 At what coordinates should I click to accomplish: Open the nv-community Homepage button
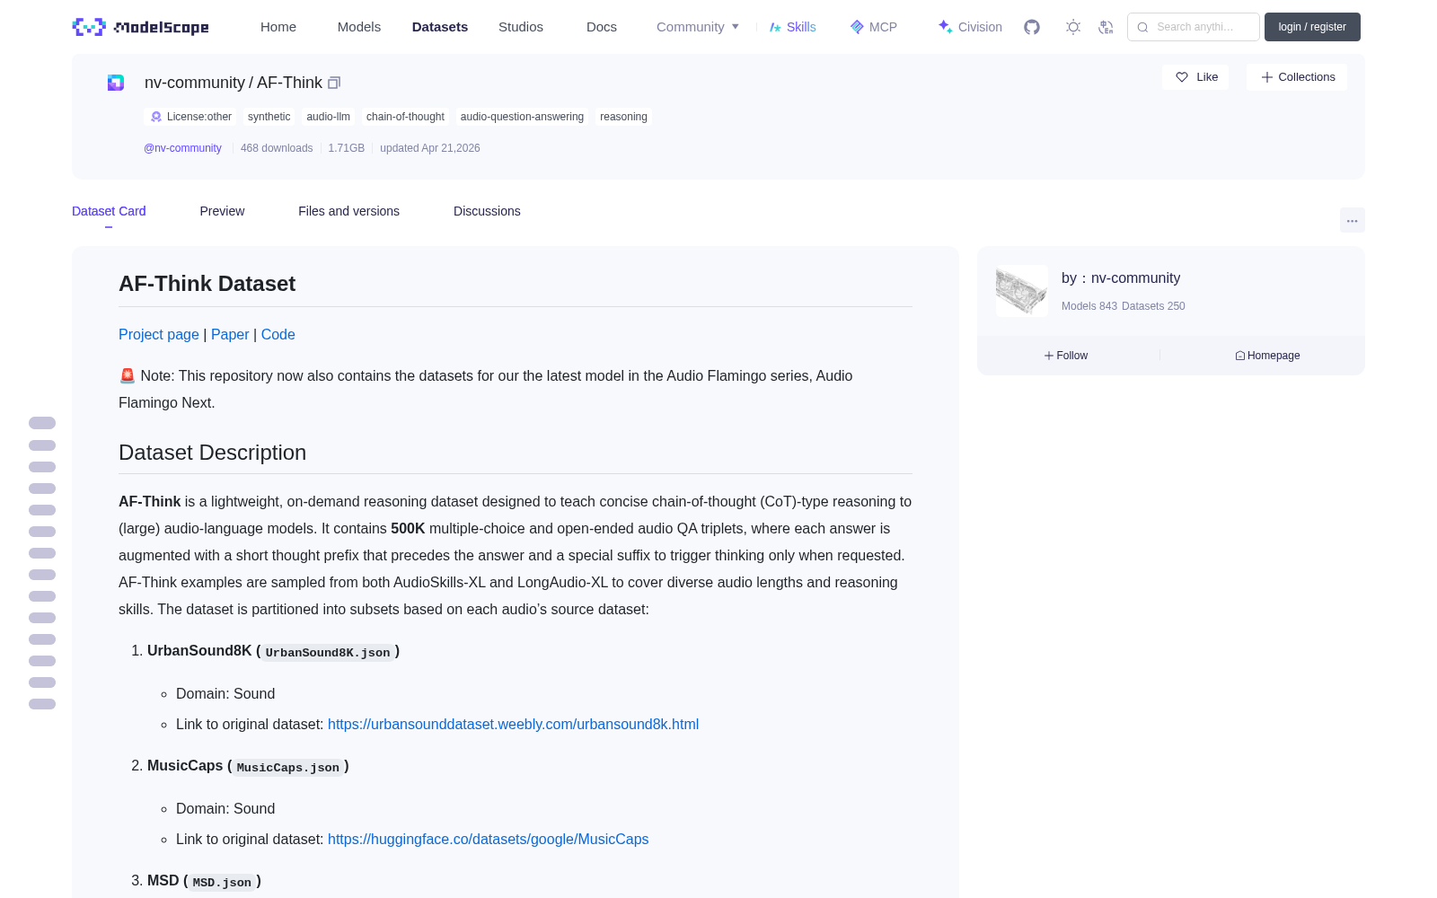tap(1267, 356)
